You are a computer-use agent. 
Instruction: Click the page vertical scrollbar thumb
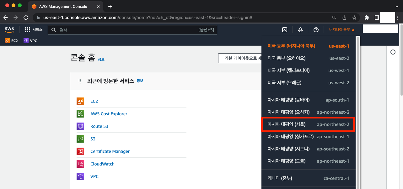point(401,60)
